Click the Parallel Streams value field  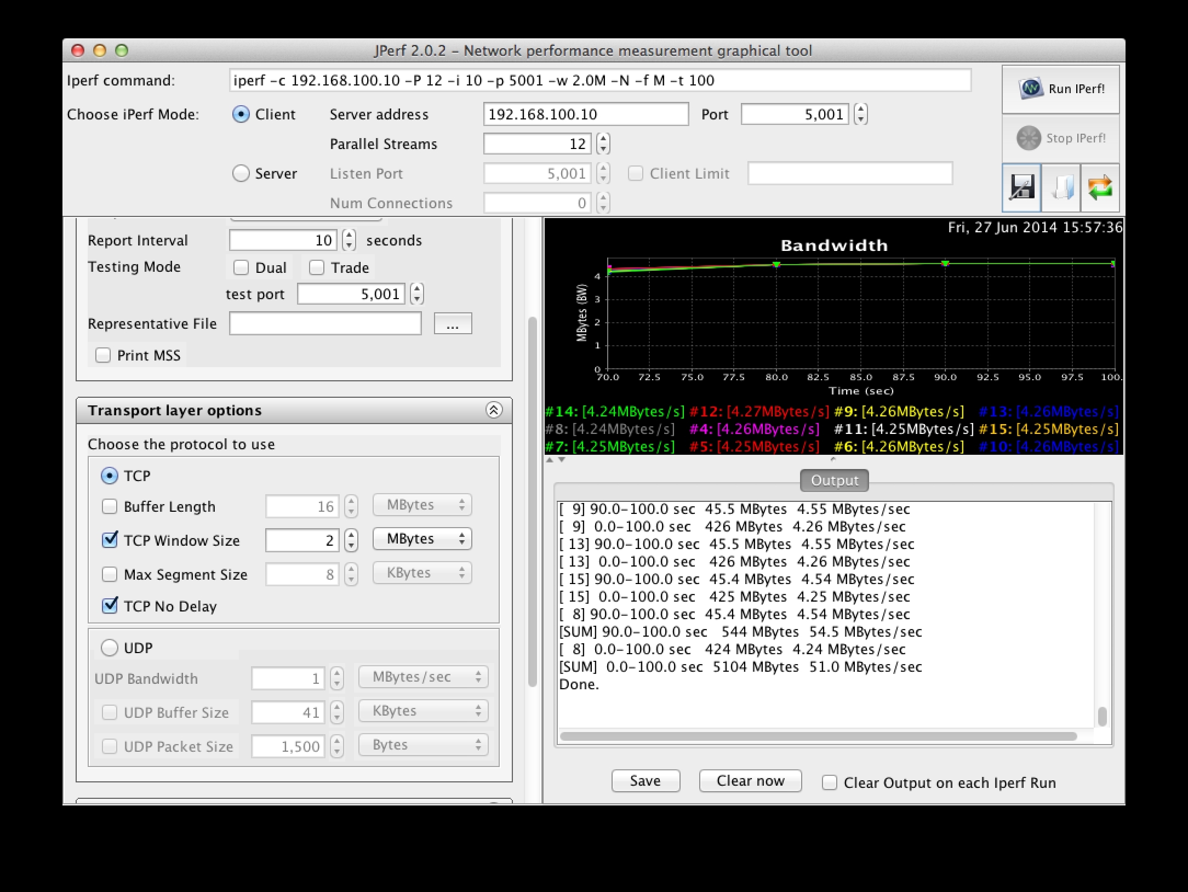538,144
